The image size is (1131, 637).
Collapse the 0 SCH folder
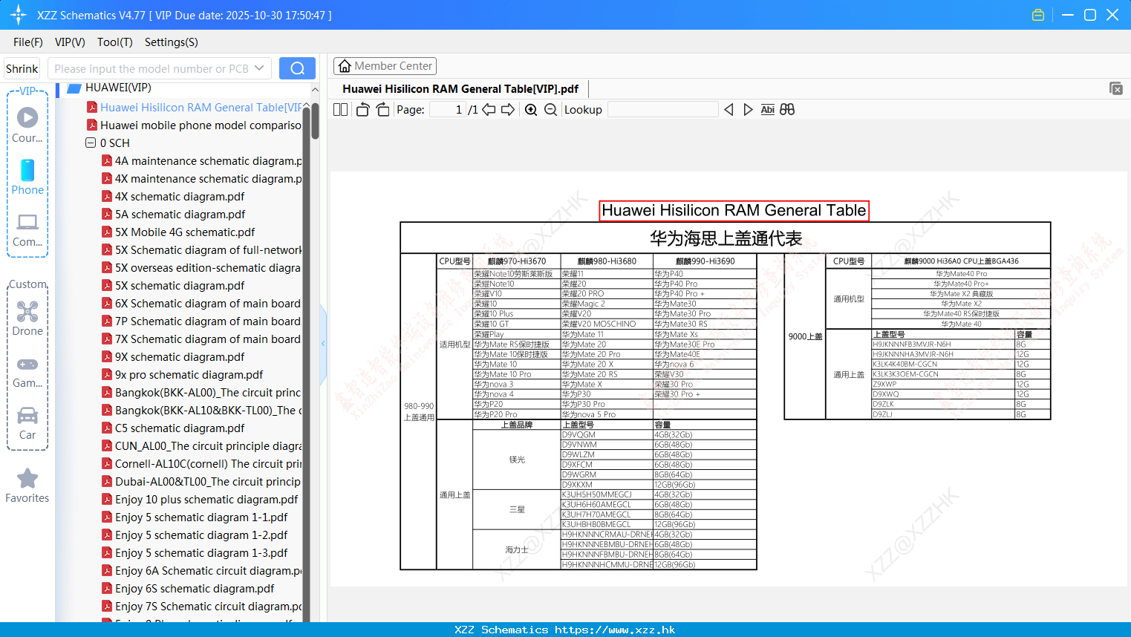point(91,143)
